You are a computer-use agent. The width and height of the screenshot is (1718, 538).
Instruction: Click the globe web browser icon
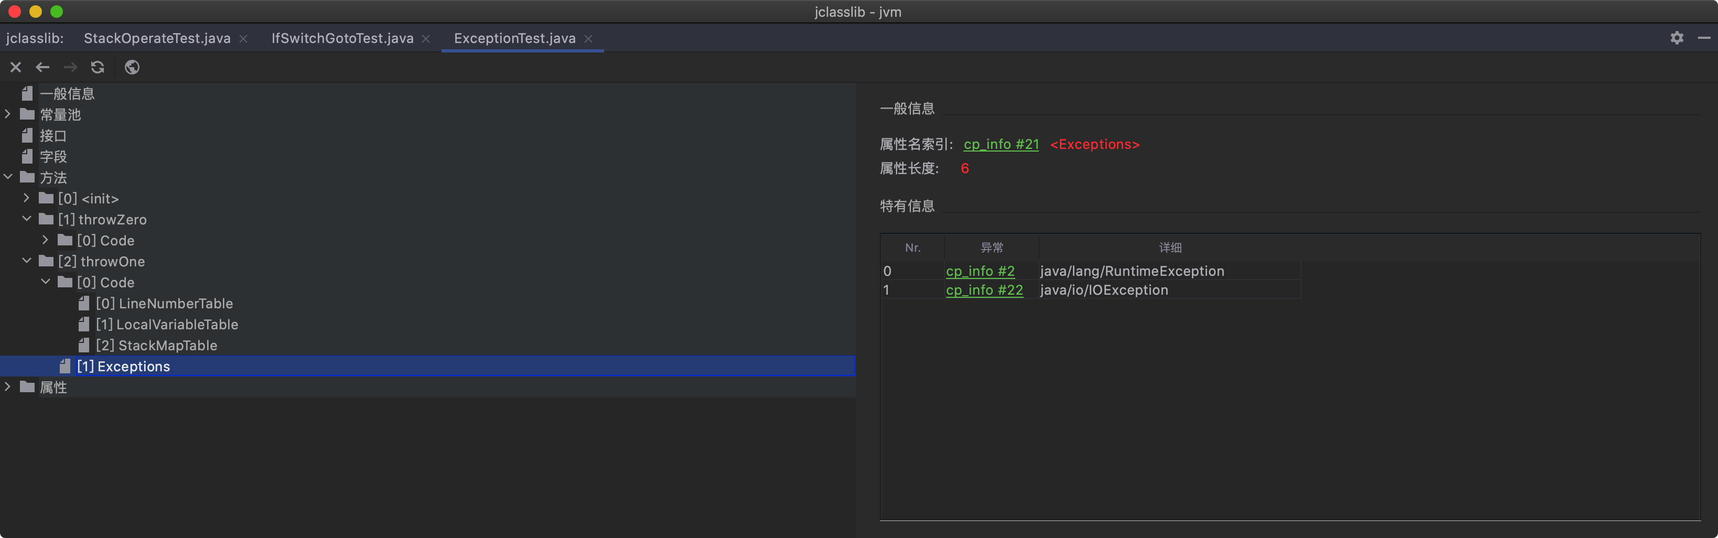tap(132, 67)
